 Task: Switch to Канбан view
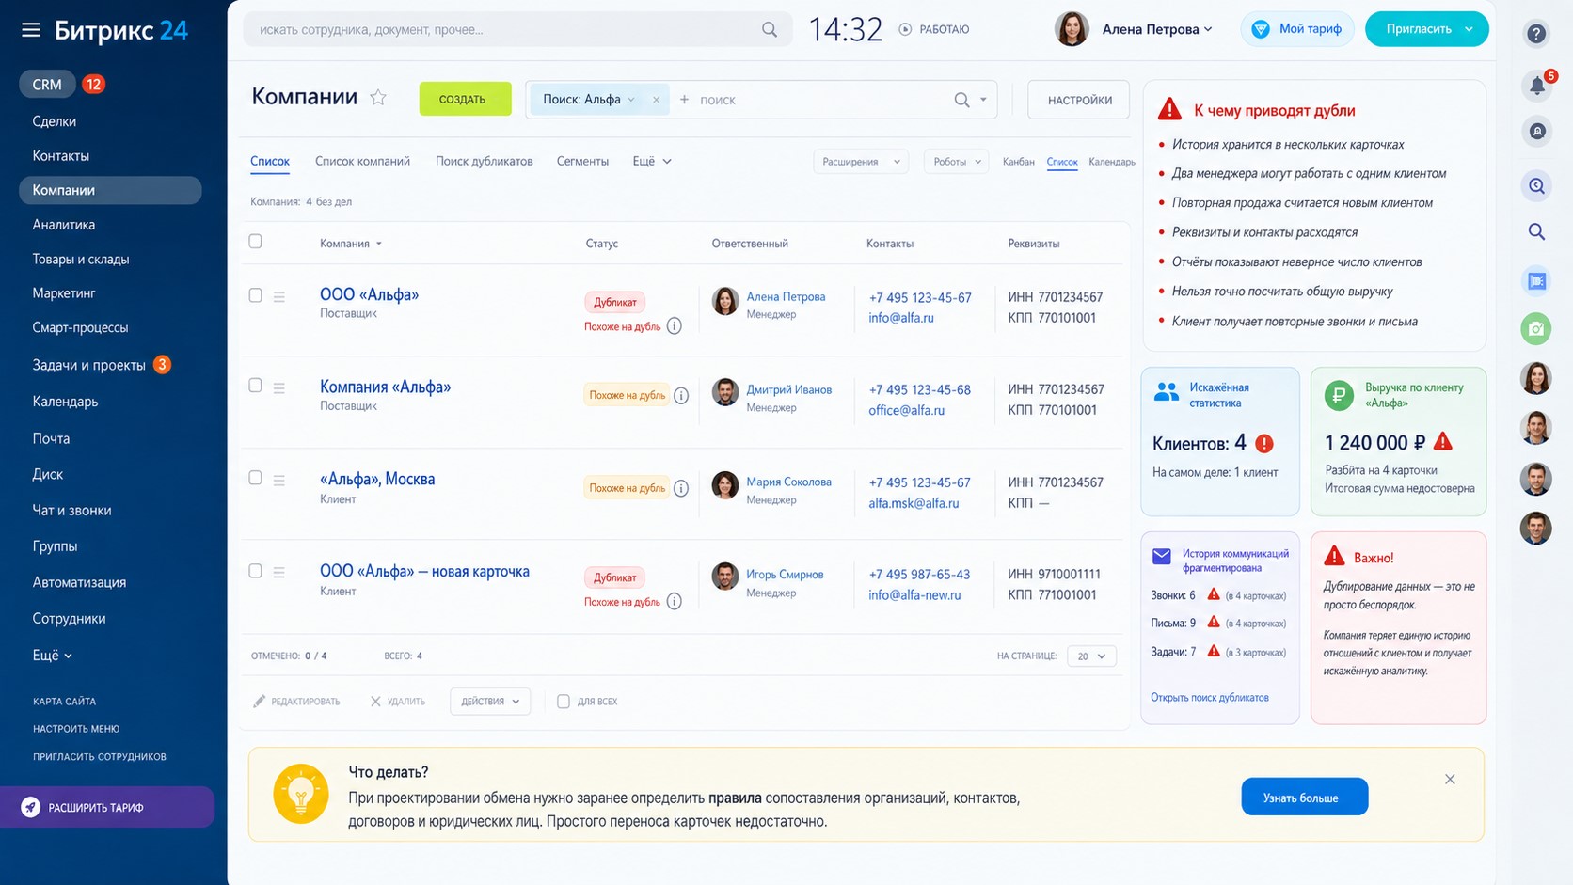coord(1019,162)
